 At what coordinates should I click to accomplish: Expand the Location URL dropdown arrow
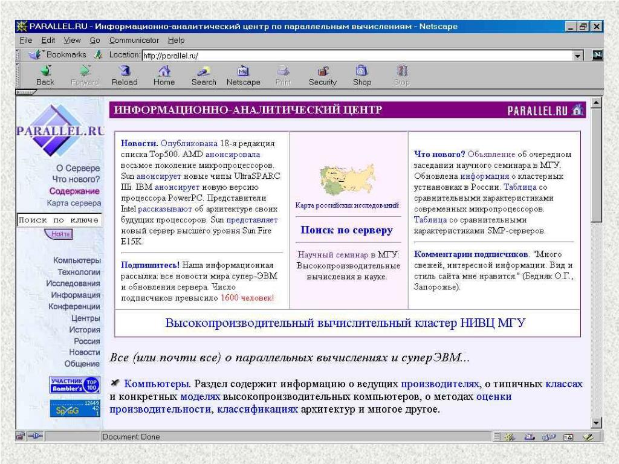(x=578, y=56)
